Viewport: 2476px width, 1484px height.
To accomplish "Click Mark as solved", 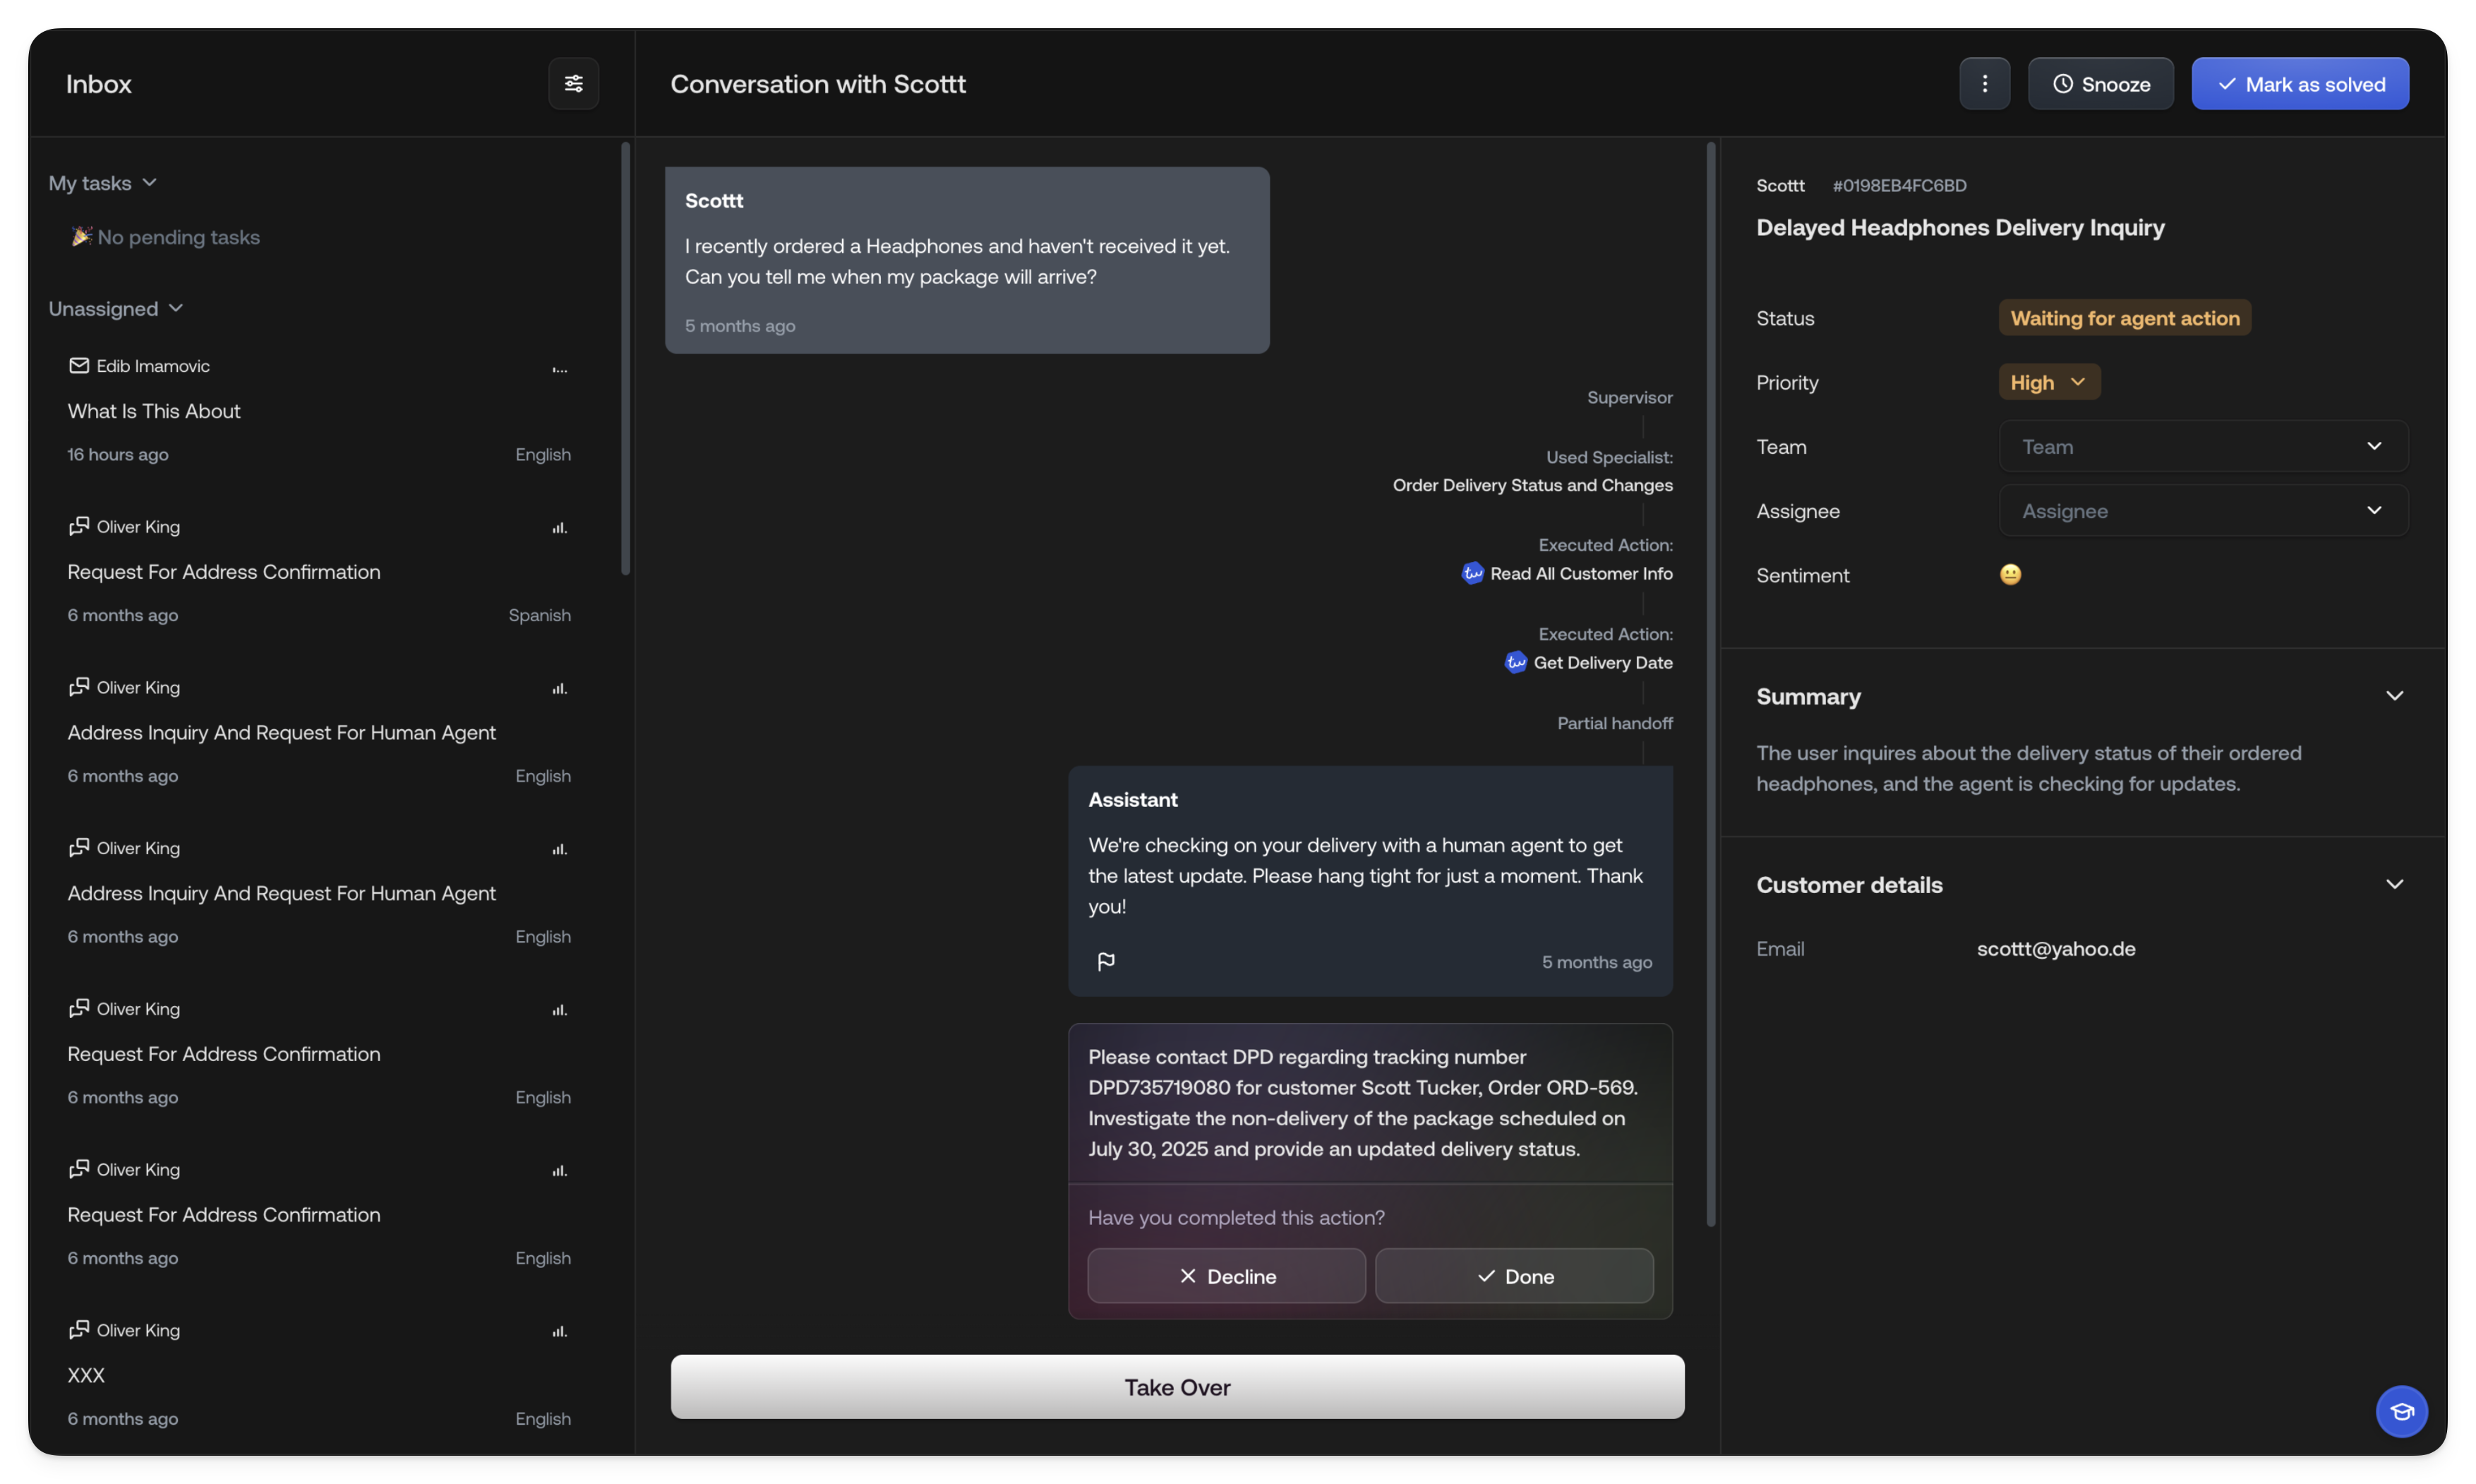I will (x=2300, y=83).
